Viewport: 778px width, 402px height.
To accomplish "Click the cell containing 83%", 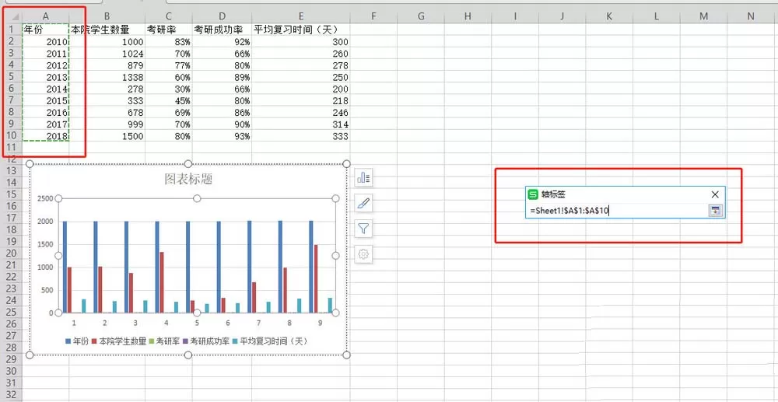I will 169,42.
